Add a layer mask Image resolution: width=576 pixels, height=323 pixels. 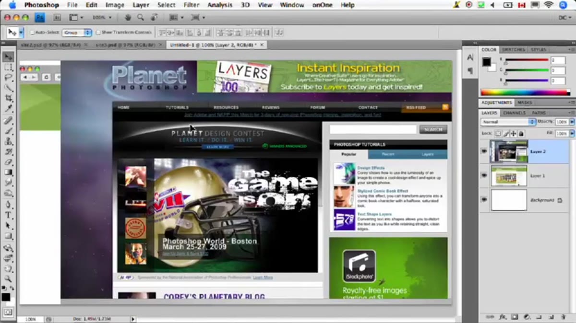click(x=515, y=317)
